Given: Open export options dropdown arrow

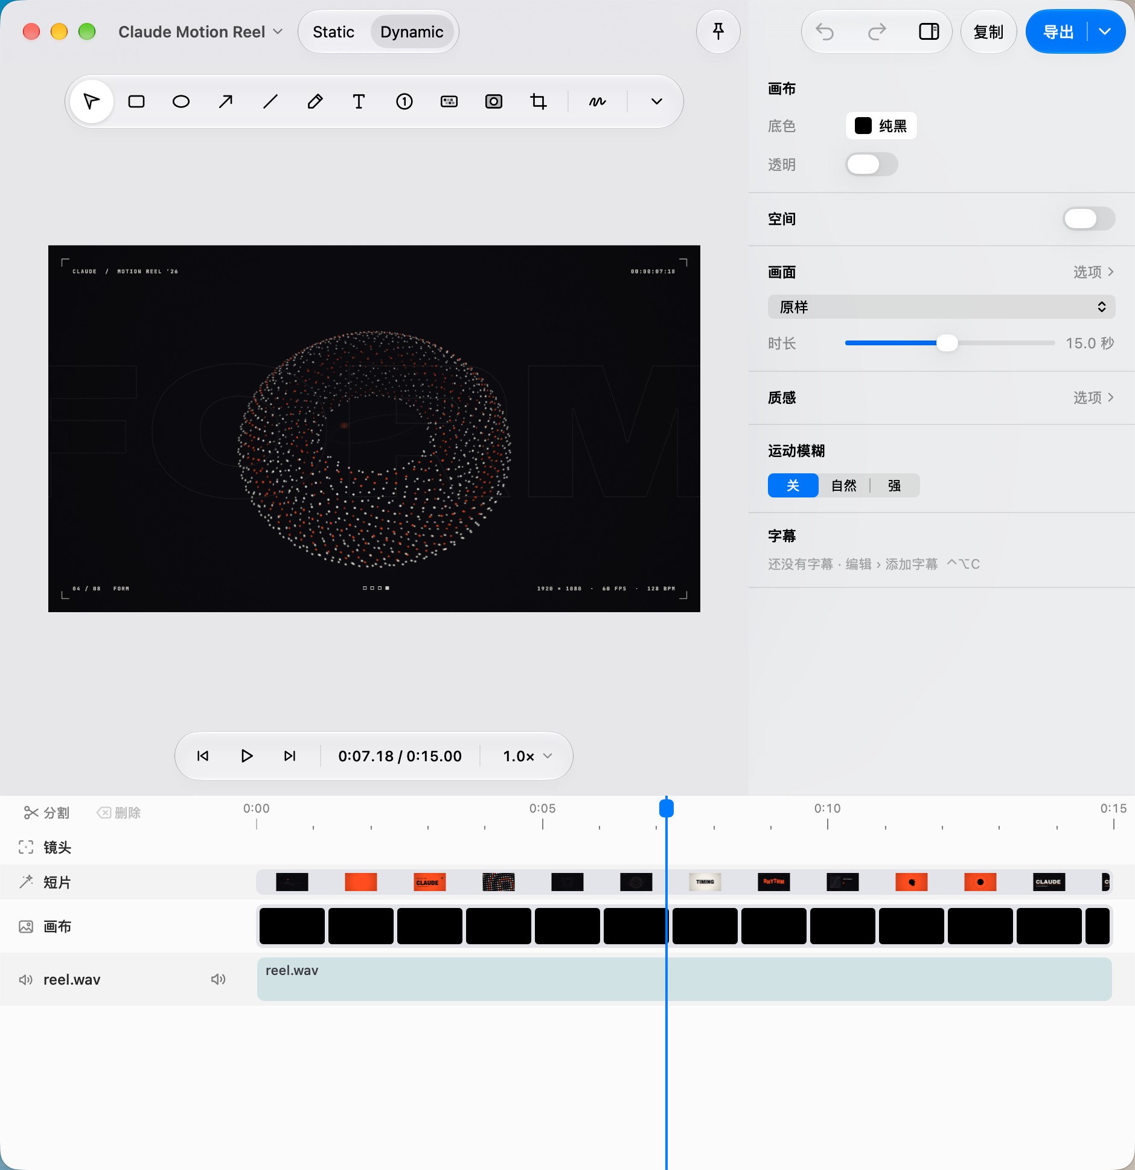Looking at the screenshot, I should click(1105, 31).
